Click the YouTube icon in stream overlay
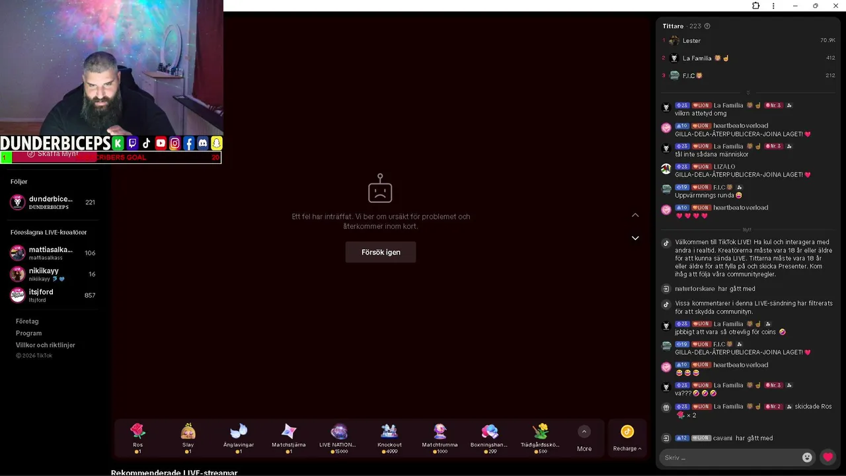The image size is (846, 476). pos(161,143)
